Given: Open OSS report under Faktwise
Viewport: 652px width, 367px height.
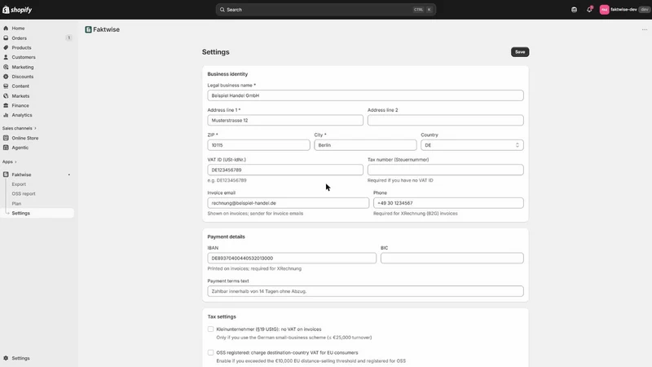Looking at the screenshot, I should [x=24, y=193].
